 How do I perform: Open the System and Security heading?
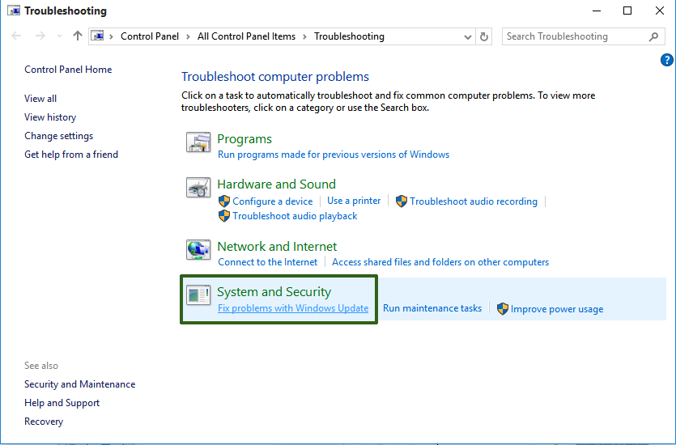274,291
